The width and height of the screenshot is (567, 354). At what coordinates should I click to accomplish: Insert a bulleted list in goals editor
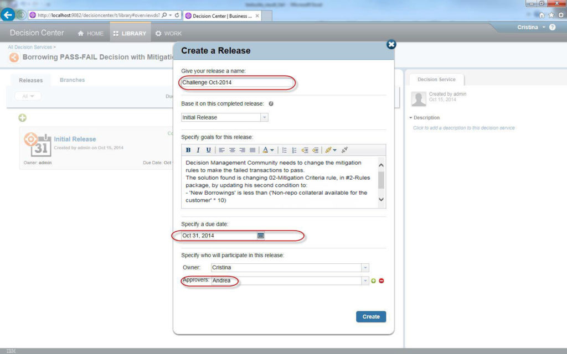[x=284, y=150]
